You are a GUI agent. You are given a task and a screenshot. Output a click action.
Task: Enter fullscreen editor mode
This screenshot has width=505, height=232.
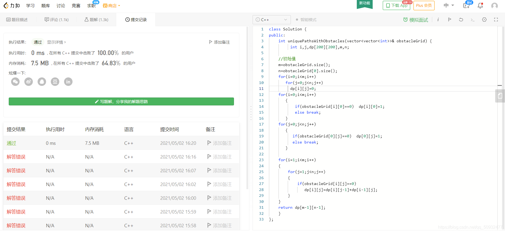pyautogui.click(x=496, y=20)
